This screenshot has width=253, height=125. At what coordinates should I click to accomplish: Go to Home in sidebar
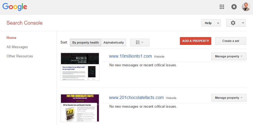click(x=11, y=38)
